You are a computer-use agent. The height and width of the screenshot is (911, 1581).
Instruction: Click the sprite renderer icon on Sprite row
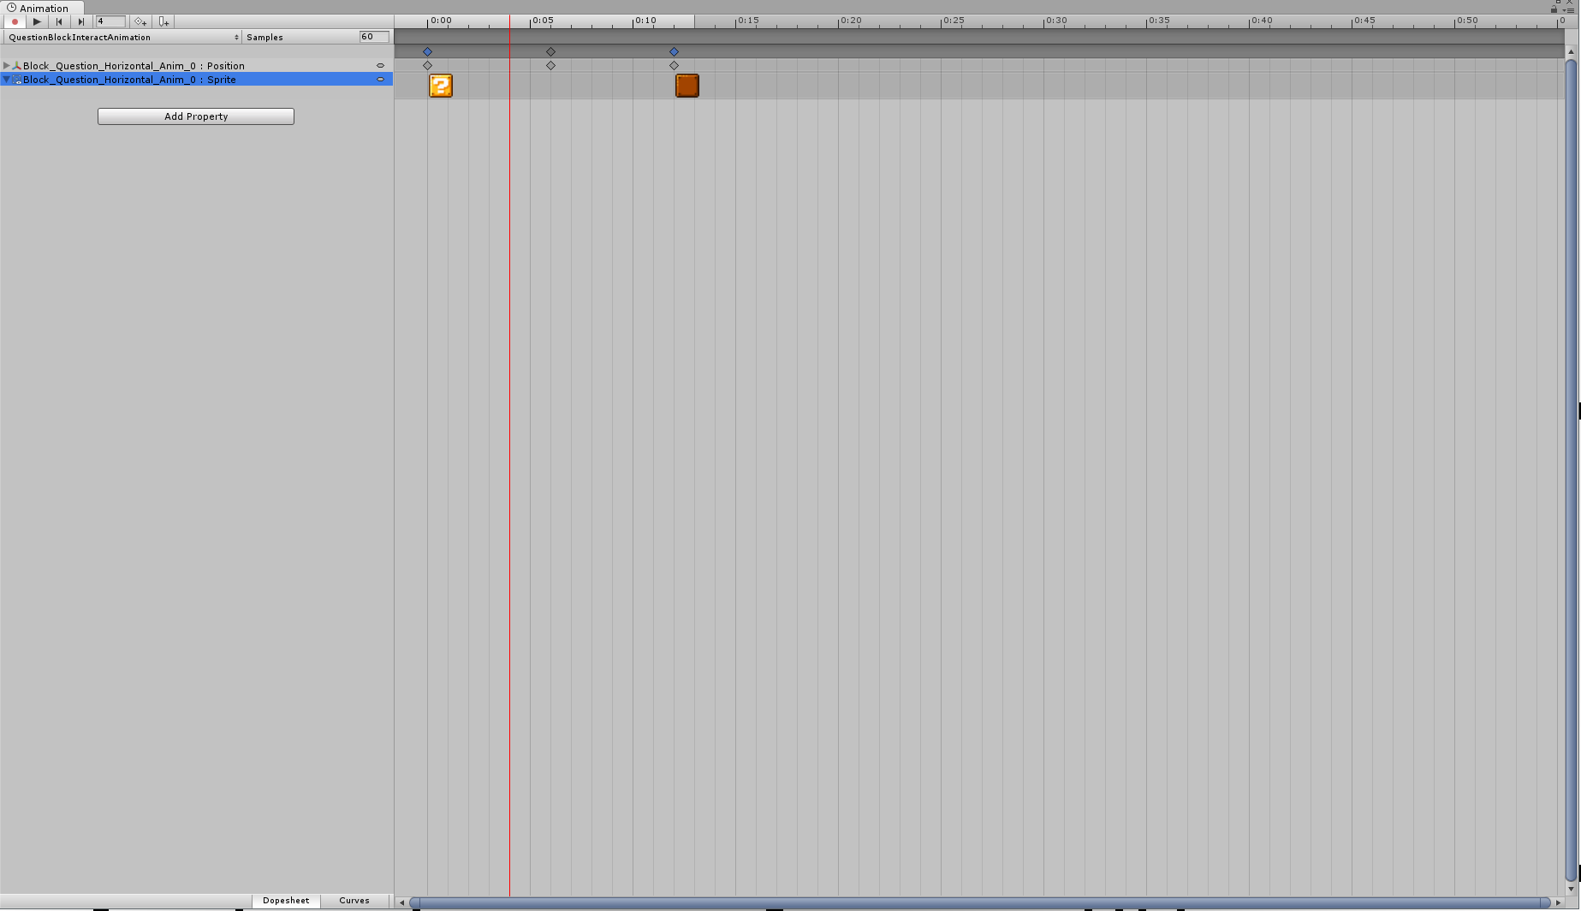pos(17,79)
